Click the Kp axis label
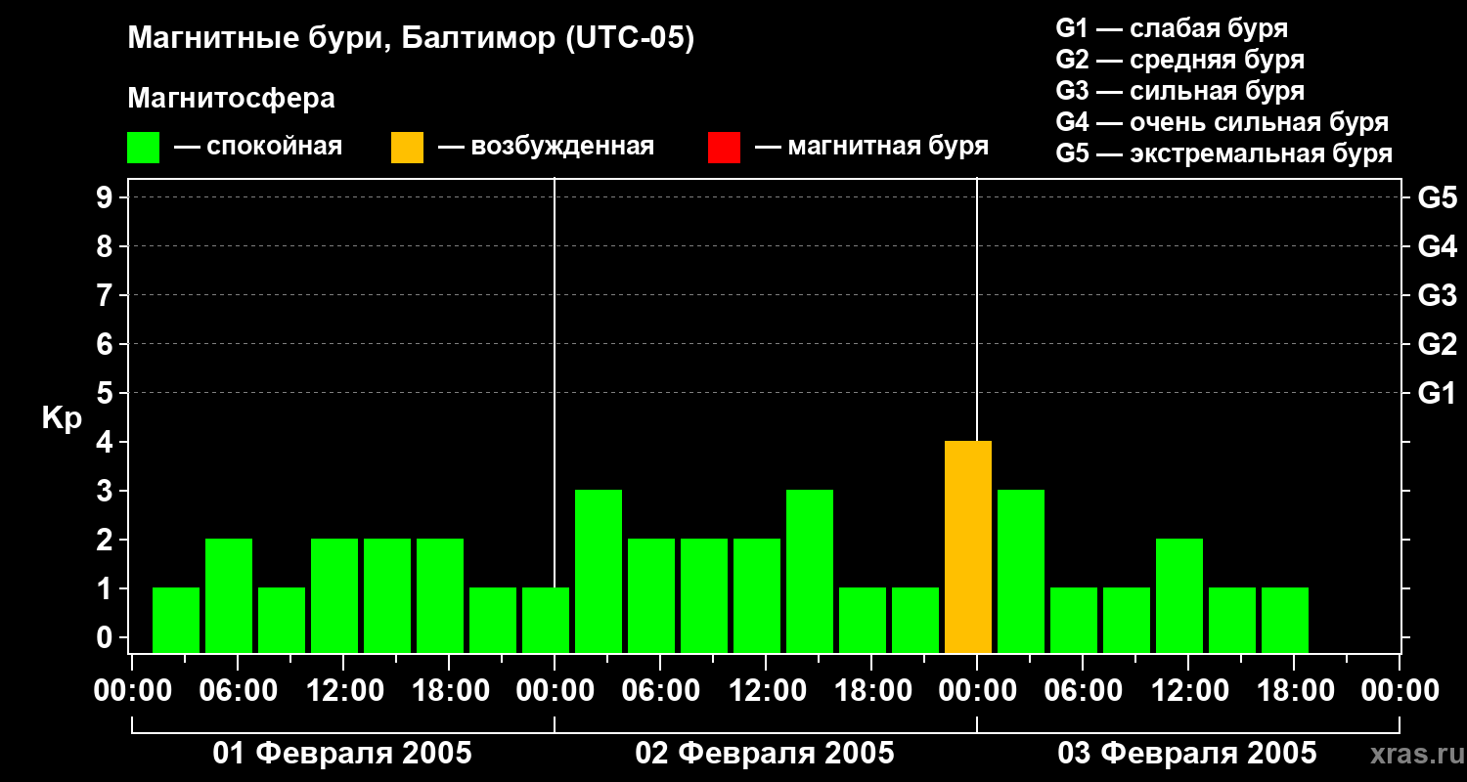The height and width of the screenshot is (782, 1467). pos(62,419)
